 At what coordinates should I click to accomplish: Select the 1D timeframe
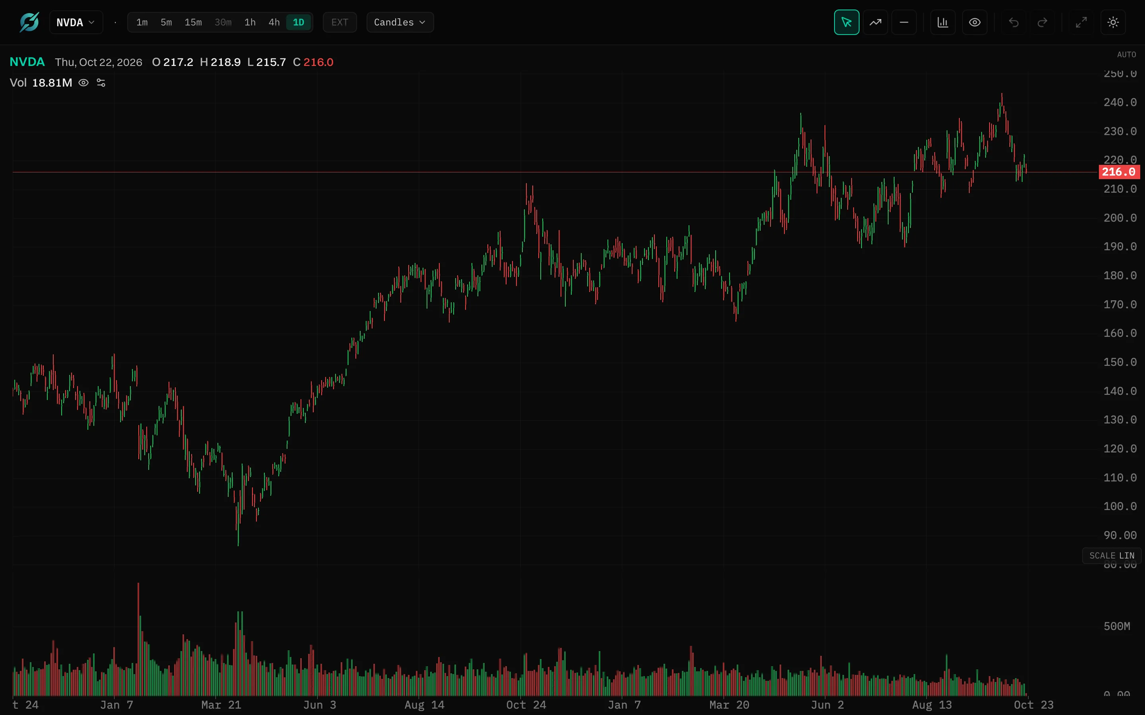299,22
